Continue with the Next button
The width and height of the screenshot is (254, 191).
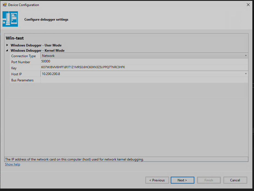tap(183, 180)
